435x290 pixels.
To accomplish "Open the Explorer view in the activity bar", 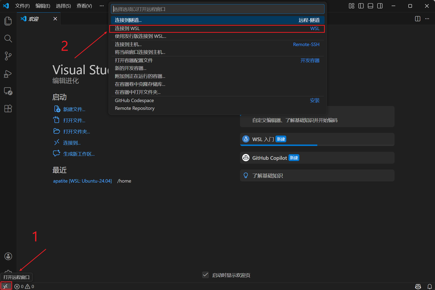I will 8,21.
